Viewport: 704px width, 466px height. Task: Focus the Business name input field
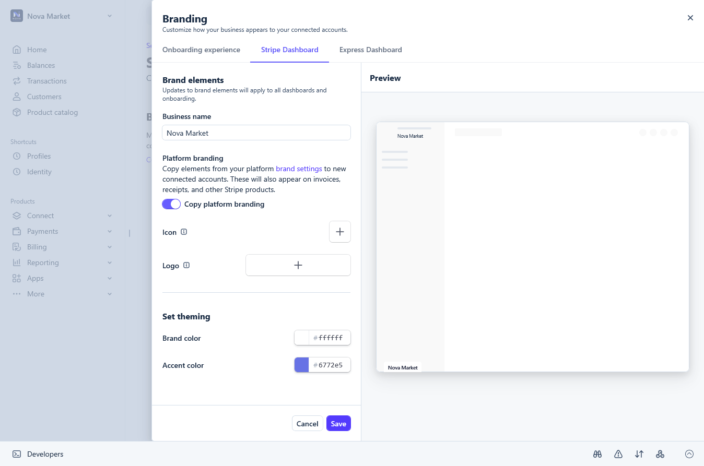tap(256, 133)
